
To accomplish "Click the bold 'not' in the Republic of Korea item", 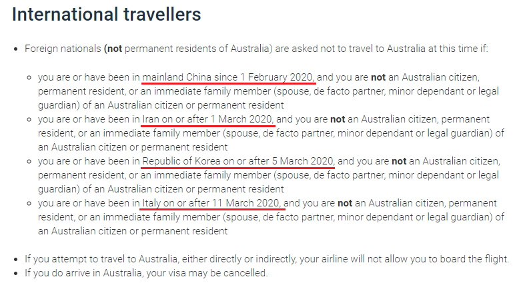I will (x=399, y=161).
